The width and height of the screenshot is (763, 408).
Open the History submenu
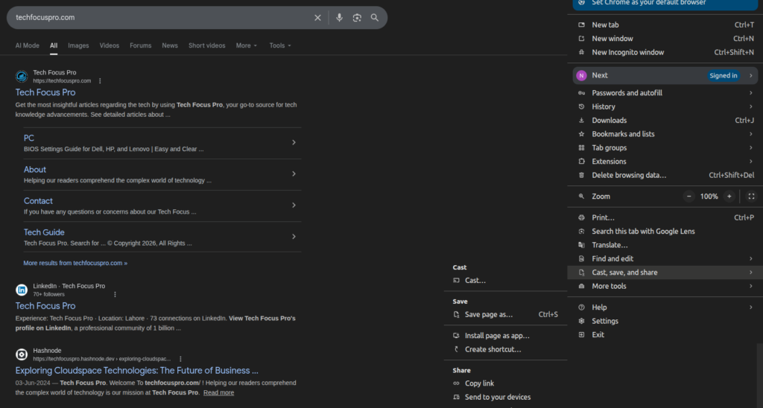point(603,106)
